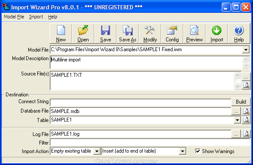Open the Empty existing table dropdown

(97, 151)
